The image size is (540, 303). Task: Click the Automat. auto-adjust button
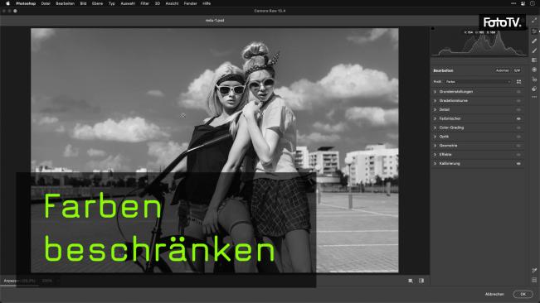(x=502, y=70)
